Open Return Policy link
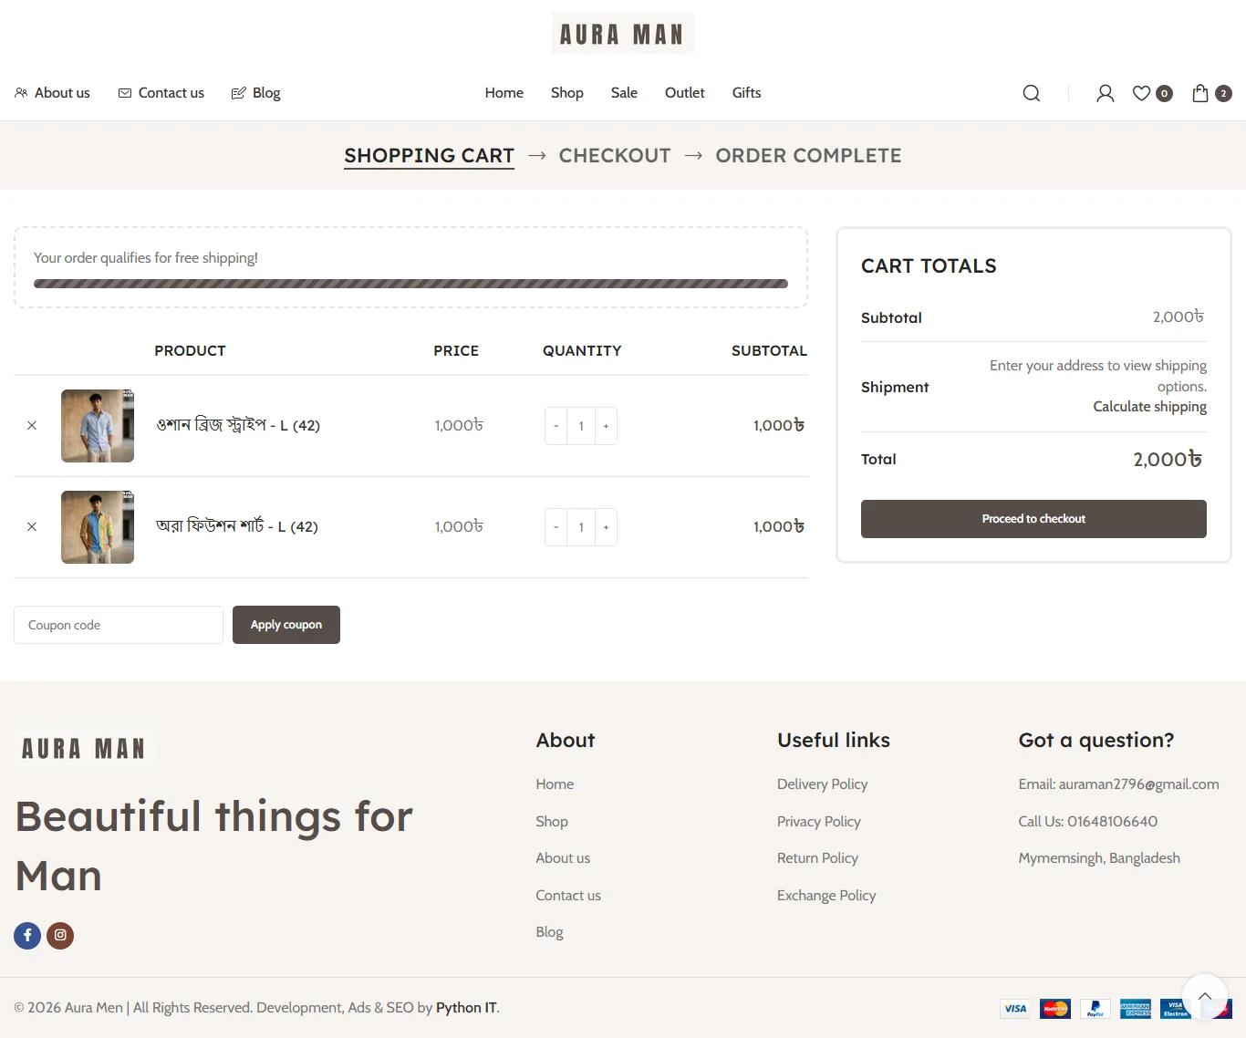 pyautogui.click(x=817, y=858)
